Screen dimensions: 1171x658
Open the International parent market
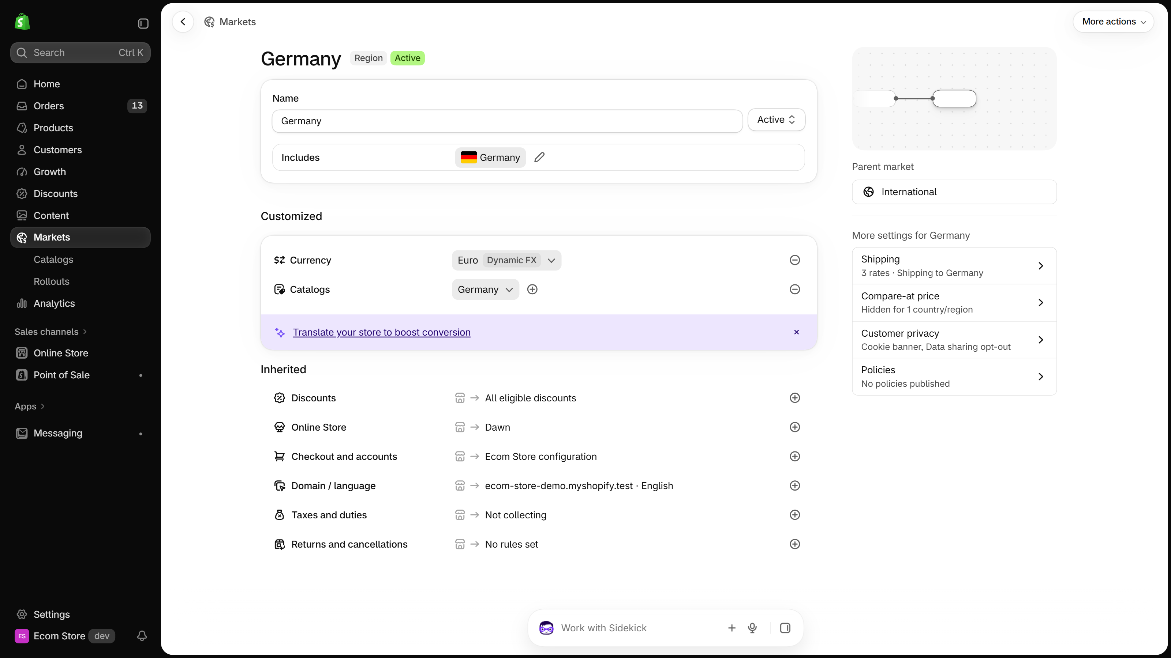tap(954, 192)
